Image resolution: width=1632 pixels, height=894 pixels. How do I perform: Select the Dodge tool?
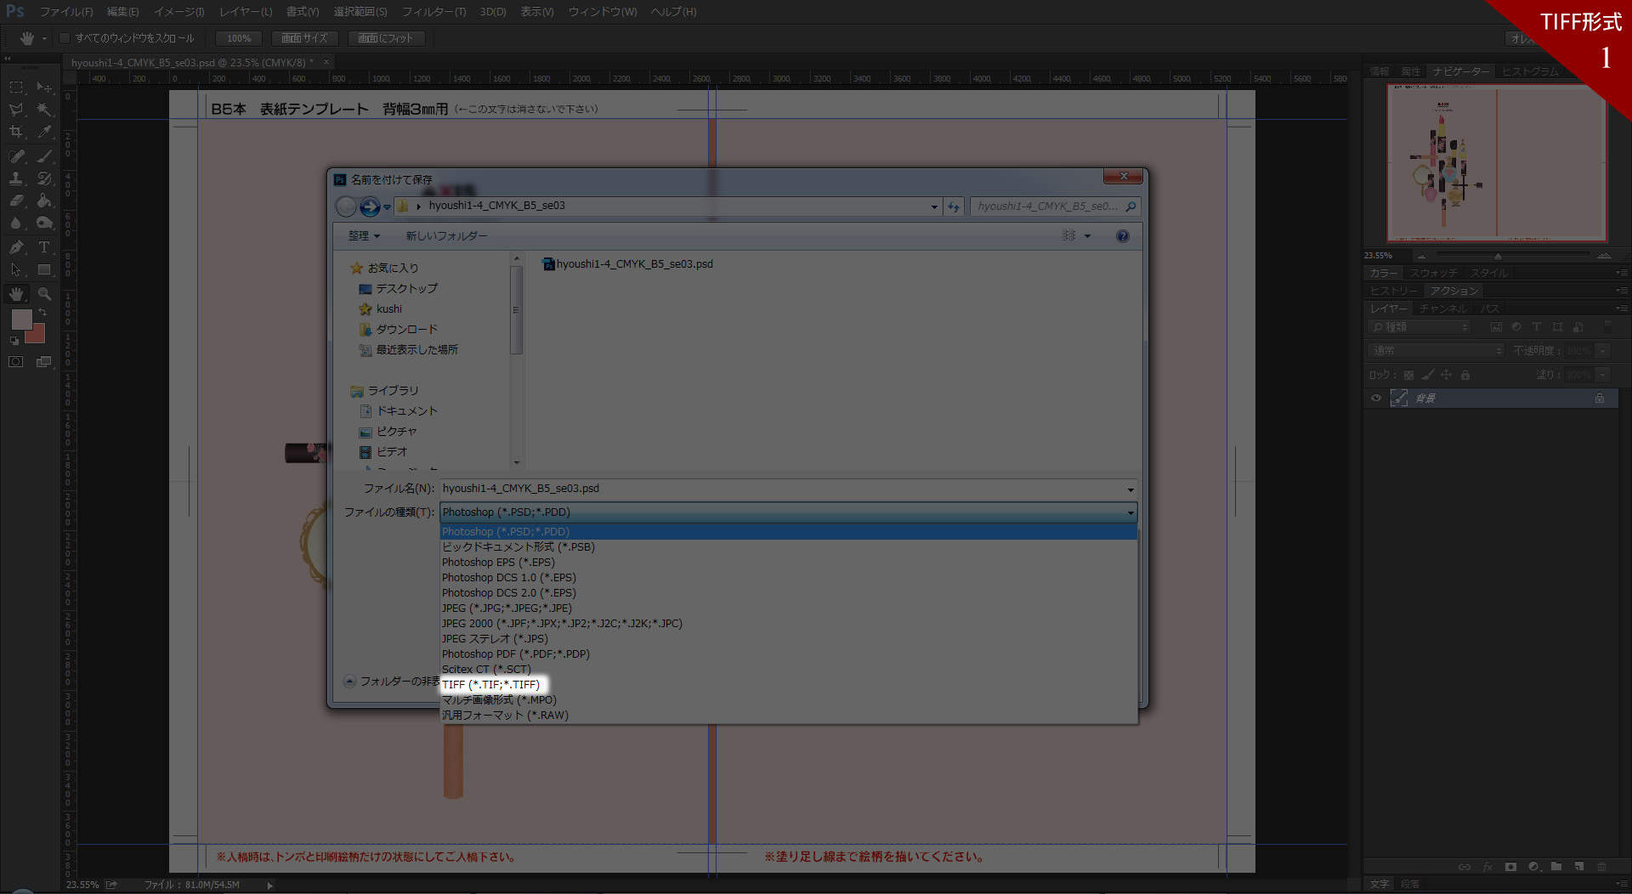[x=44, y=223]
